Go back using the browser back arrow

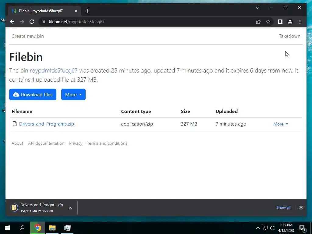(12, 22)
